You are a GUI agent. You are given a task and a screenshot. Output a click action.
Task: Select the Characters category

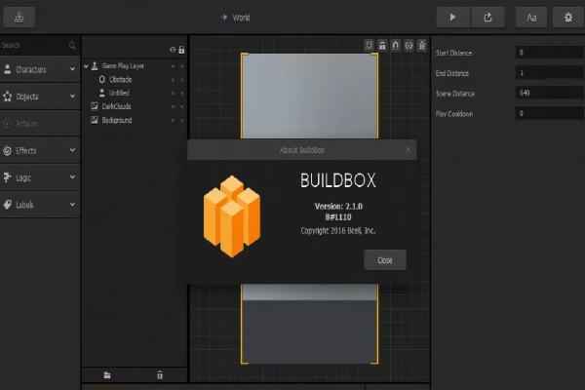(x=40, y=69)
